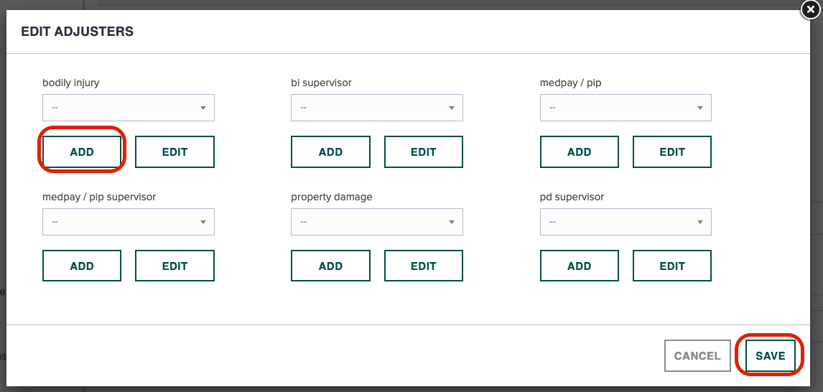Open the medpay / pip dropdown
The width and height of the screenshot is (823, 392).
[x=626, y=108]
